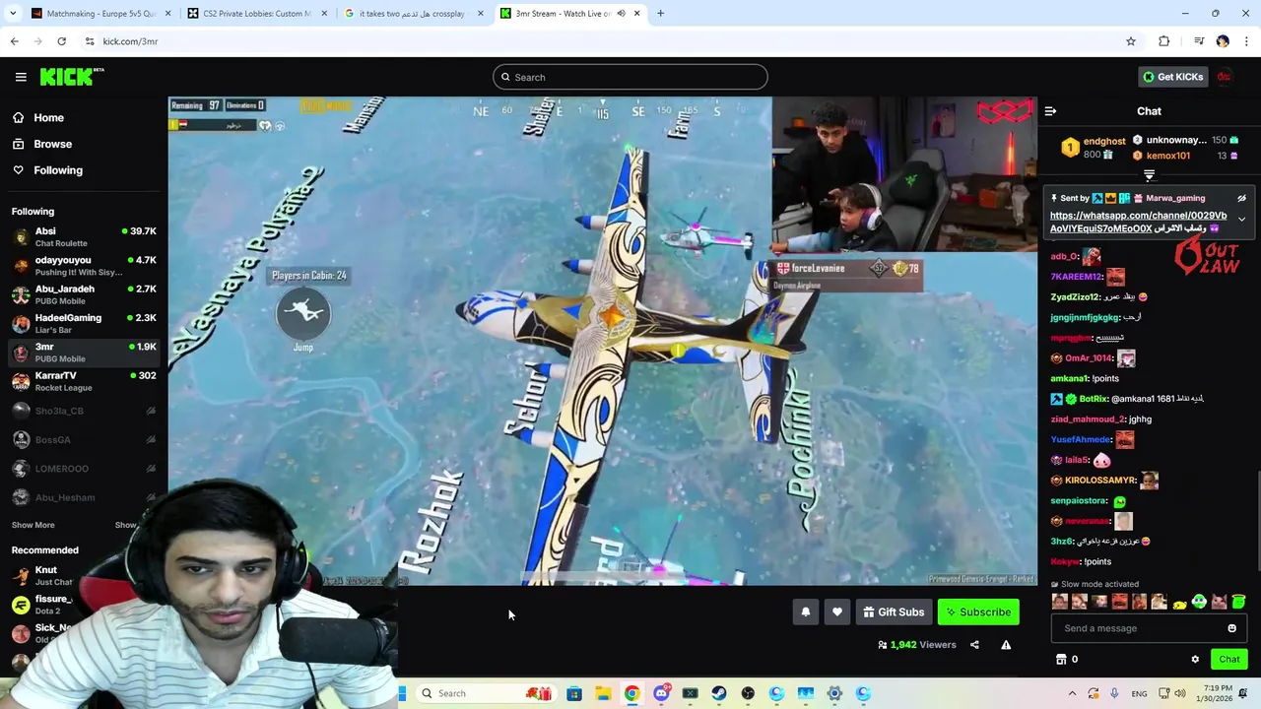Screen dimensions: 1261x709
Task: Show hidden system tray icons
Action: click(1072, 693)
